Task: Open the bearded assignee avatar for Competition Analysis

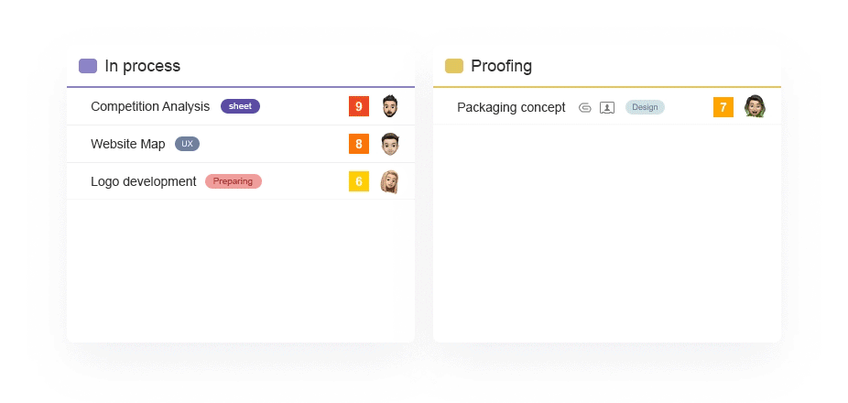Action: point(389,106)
